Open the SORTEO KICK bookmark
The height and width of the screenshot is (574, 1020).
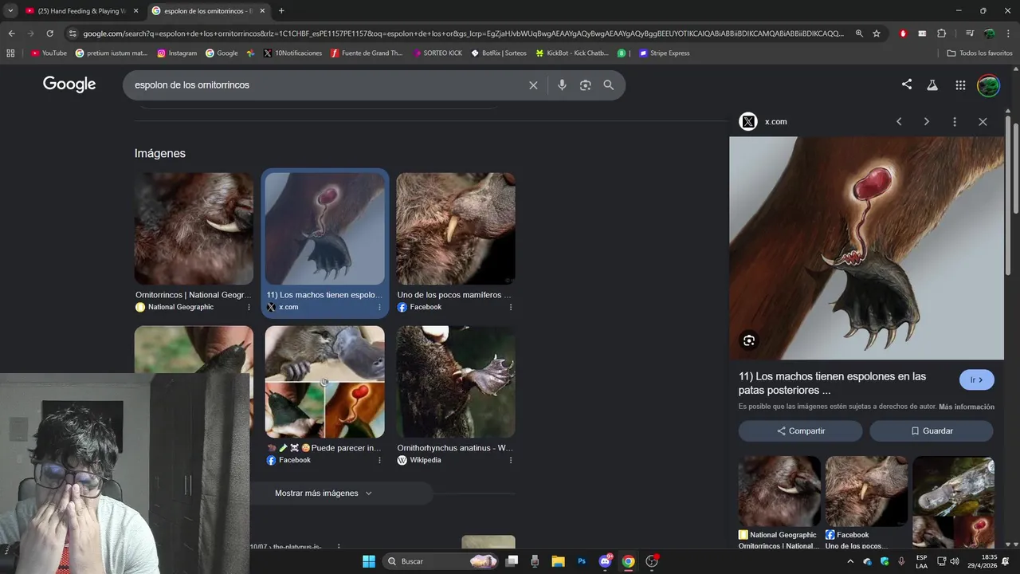coord(437,53)
